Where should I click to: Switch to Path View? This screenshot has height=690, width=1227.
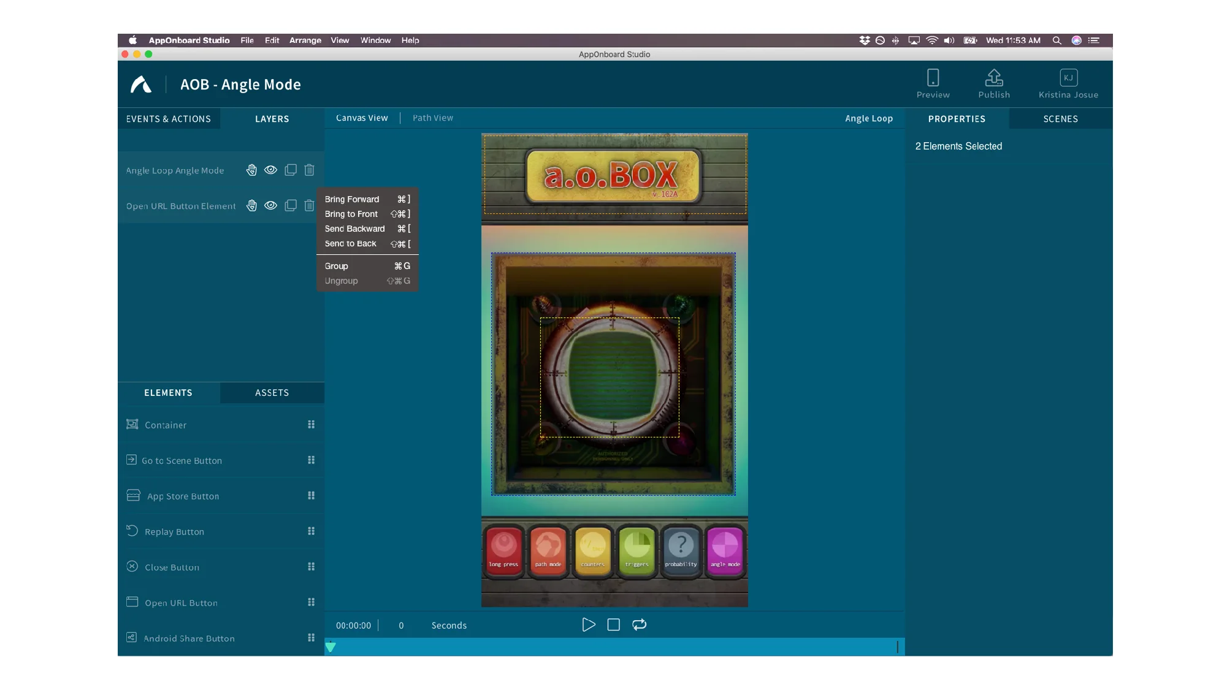point(432,118)
